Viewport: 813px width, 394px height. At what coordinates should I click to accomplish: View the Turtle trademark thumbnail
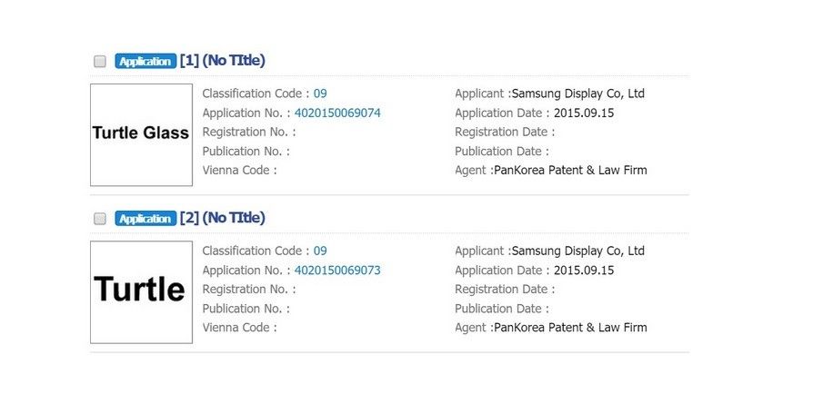click(x=141, y=291)
